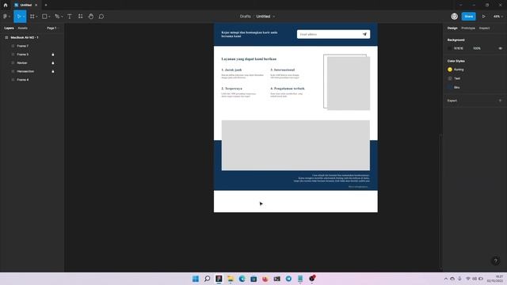The width and height of the screenshot is (507, 285).
Task: Select the Pen tool
Action: [x=57, y=17]
